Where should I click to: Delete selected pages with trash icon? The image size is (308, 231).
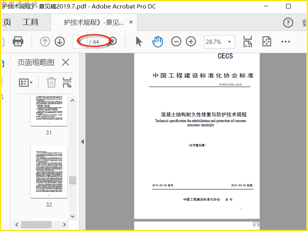point(51,82)
